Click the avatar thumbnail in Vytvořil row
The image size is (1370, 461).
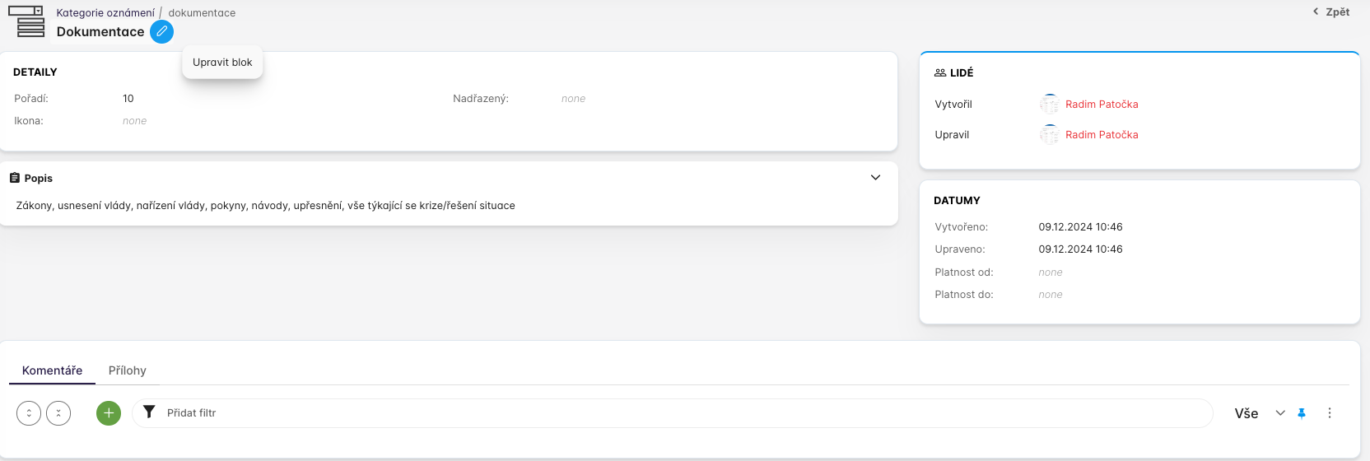(x=1049, y=105)
